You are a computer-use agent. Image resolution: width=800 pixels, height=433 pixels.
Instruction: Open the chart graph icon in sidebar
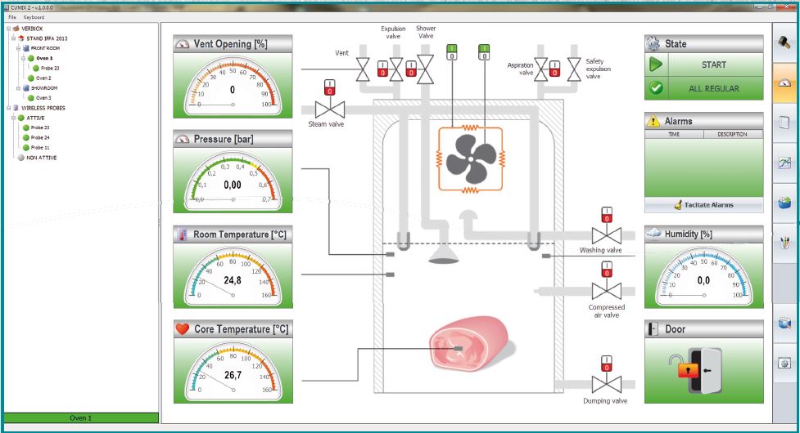tap(784, 164)
